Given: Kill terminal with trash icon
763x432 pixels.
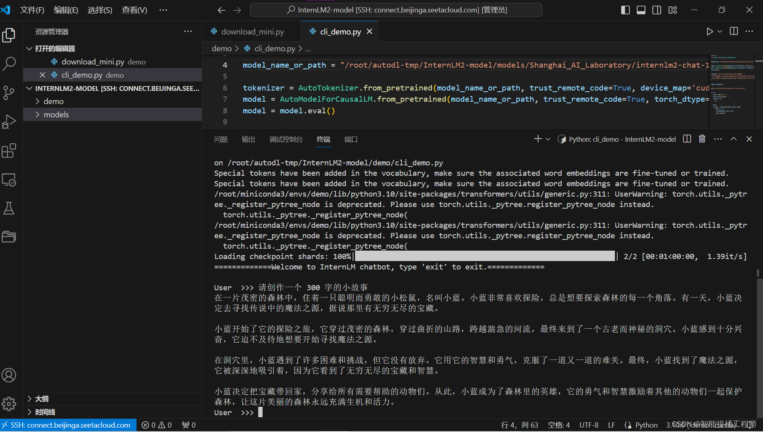Looking at the screenshot, I should coord(702,139).
